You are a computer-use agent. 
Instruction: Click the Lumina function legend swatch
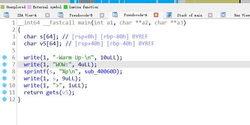pos(66,7)
